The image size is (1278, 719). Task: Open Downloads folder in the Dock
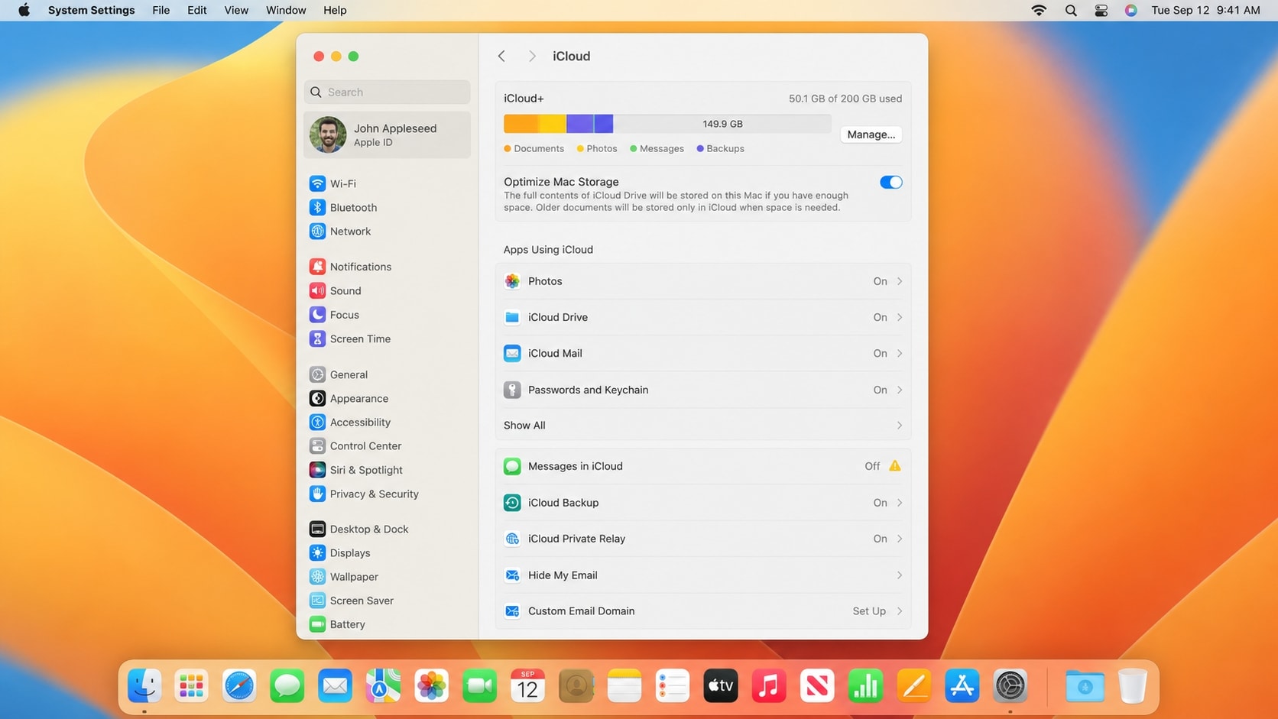[x=1085, y=685]
